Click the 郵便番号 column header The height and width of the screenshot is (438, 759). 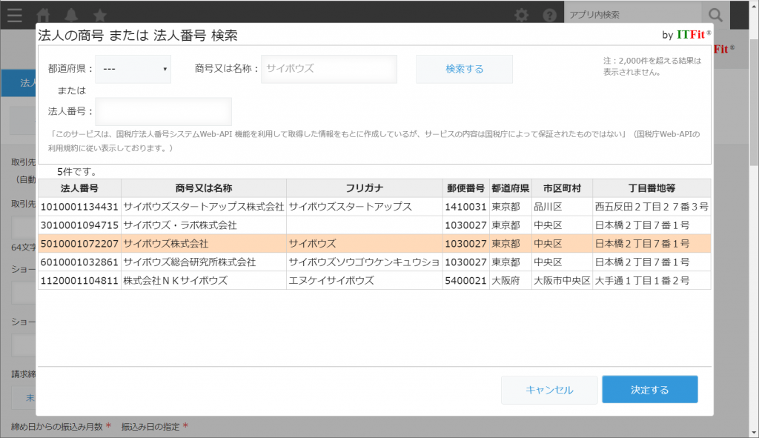465,188
